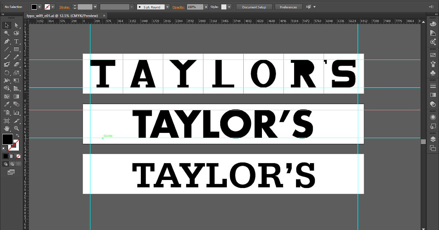The image size is (439, 230).
Task: Select the Hand tool
Action: click(7, 128)
